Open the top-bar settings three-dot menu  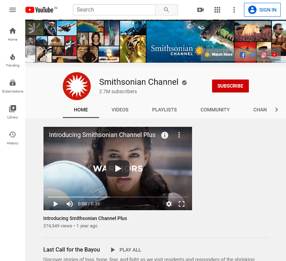point(234,10)
